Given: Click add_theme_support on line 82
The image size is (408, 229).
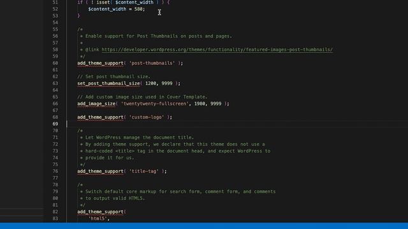Looking at the screenshot, I should pyautogui.click(x=100, y=212).
